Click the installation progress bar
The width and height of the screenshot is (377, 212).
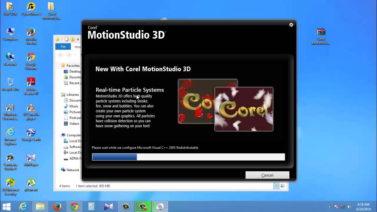188,157
